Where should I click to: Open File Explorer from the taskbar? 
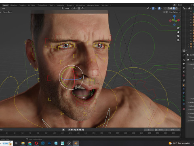pos(23,143)
